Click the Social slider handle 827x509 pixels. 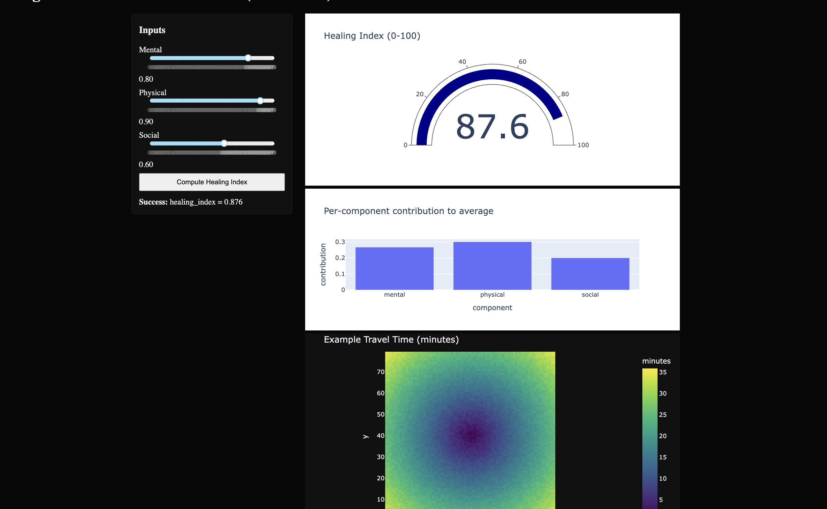(224, 143)
